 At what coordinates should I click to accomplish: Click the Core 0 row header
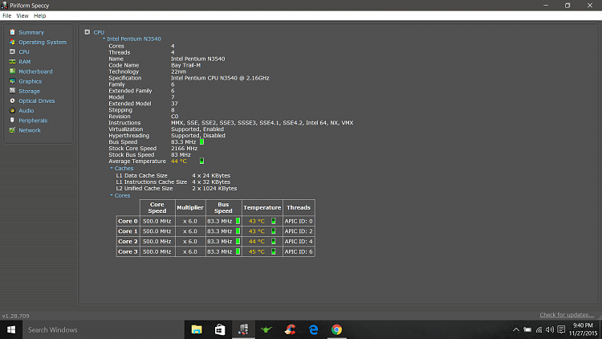(128, 221)
